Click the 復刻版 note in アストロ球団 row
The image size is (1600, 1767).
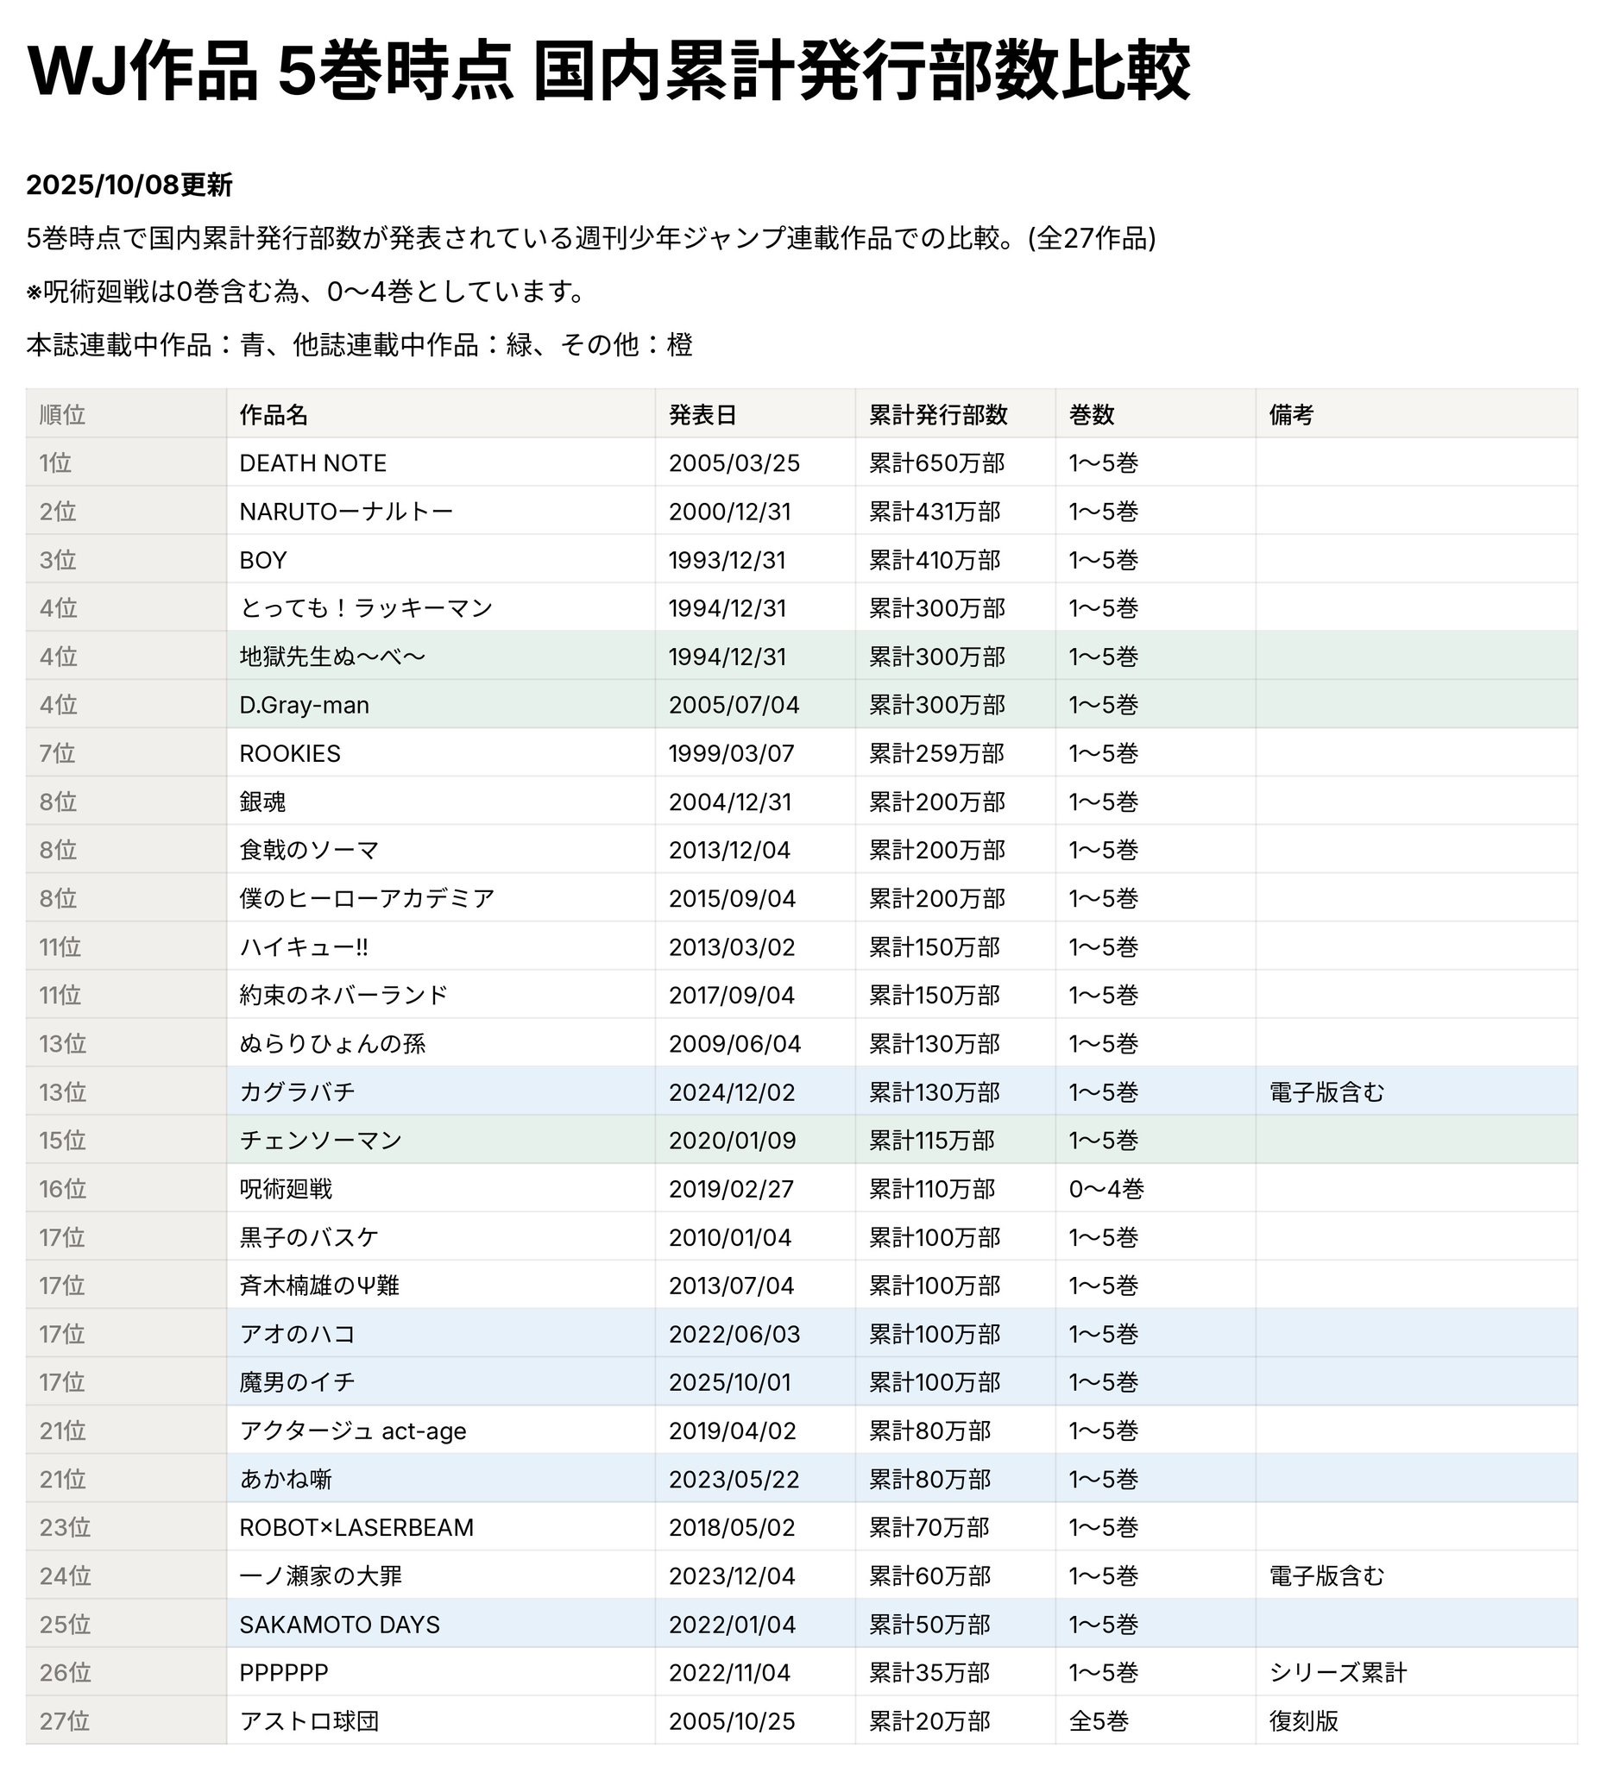tap(1304, 1720)
